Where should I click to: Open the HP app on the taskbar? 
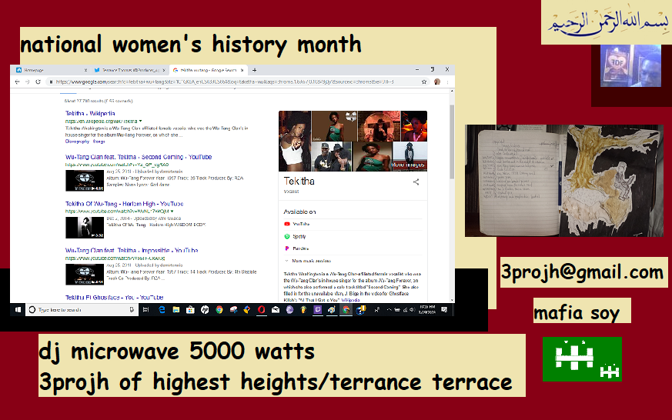(x=205, y=309)
